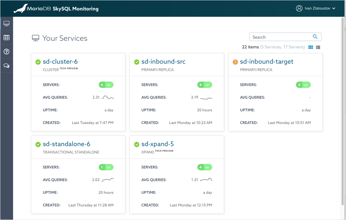The image size is (346, 220).
Task: Open the chat support icon in the sidebar
Action: (6, 65)
